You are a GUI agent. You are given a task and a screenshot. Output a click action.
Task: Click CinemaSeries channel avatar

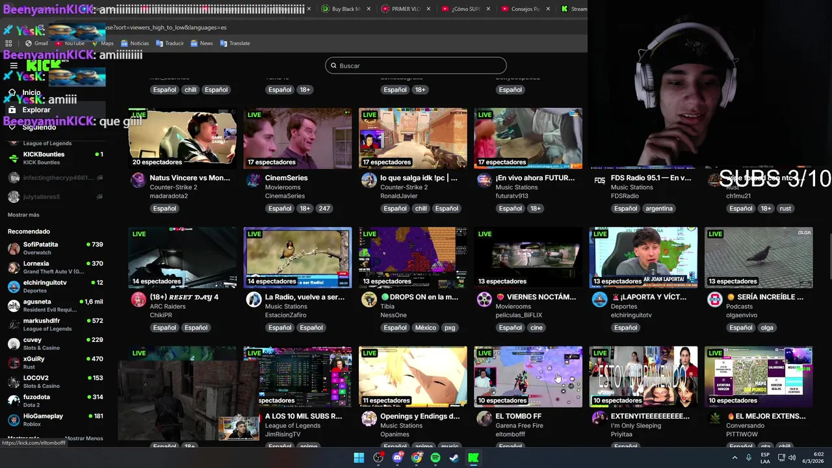[253, 181]
